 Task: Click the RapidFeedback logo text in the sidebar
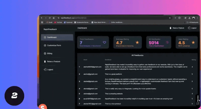(50, 29)
